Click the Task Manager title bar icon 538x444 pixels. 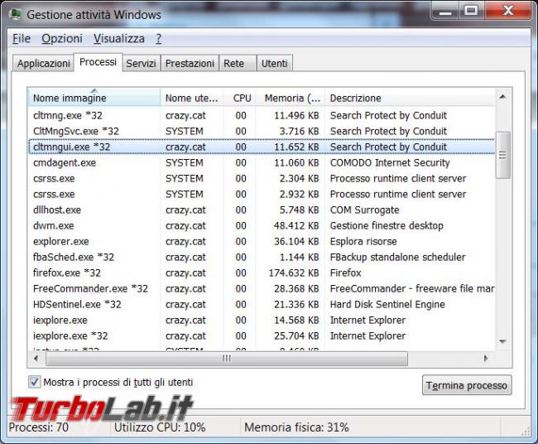click(16, 14)
